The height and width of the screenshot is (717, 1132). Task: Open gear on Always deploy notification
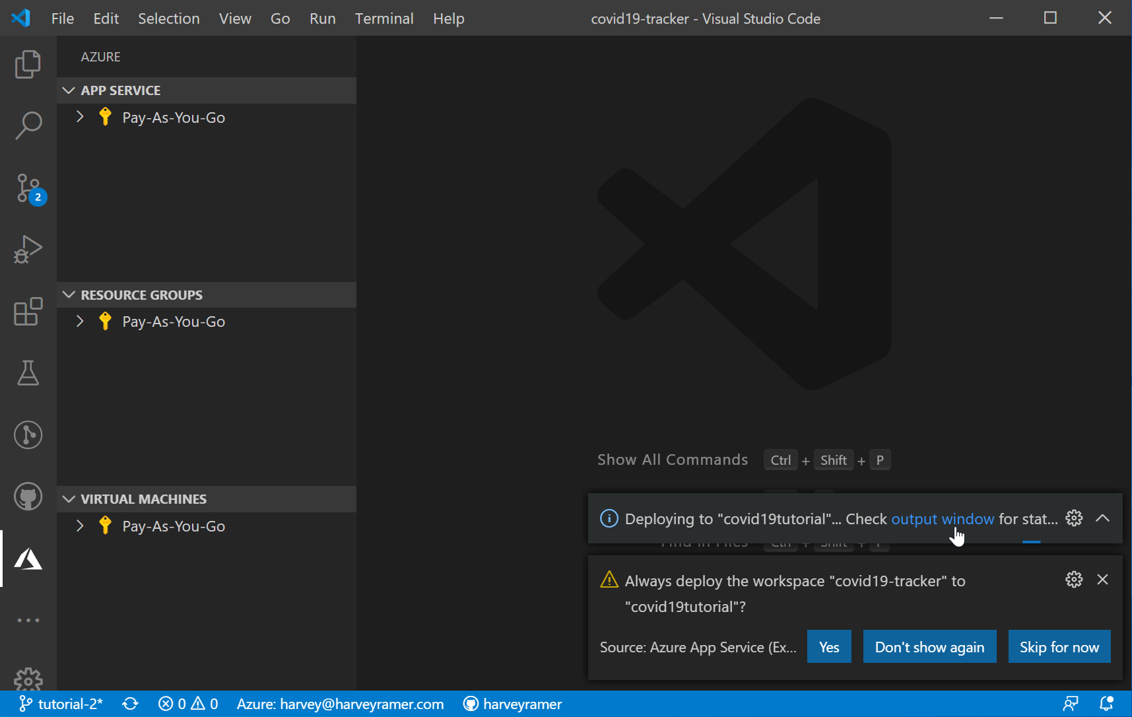[1074, 580]
